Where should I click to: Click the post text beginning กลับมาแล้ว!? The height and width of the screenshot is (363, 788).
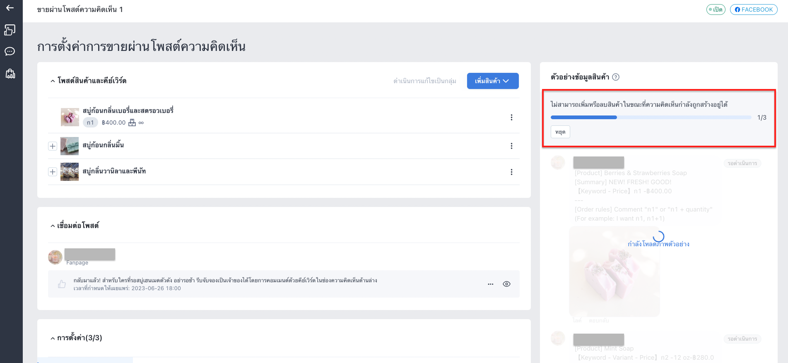(x=225, y=280)
